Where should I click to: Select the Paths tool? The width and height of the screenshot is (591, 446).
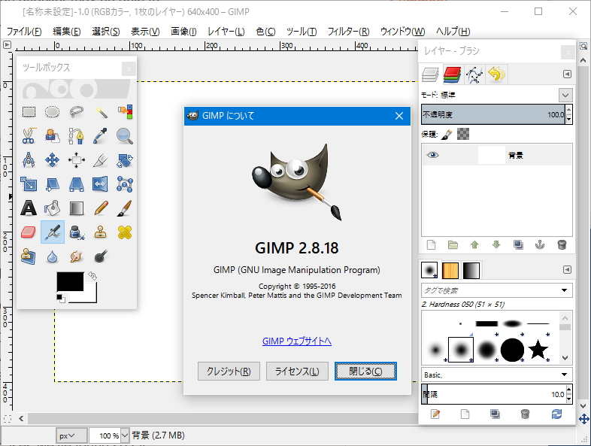pyautogui.click(x=77, y=136)
